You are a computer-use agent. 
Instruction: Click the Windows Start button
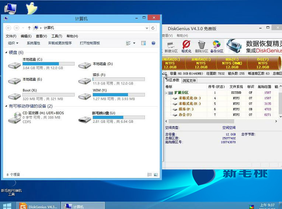pos(7,206)
